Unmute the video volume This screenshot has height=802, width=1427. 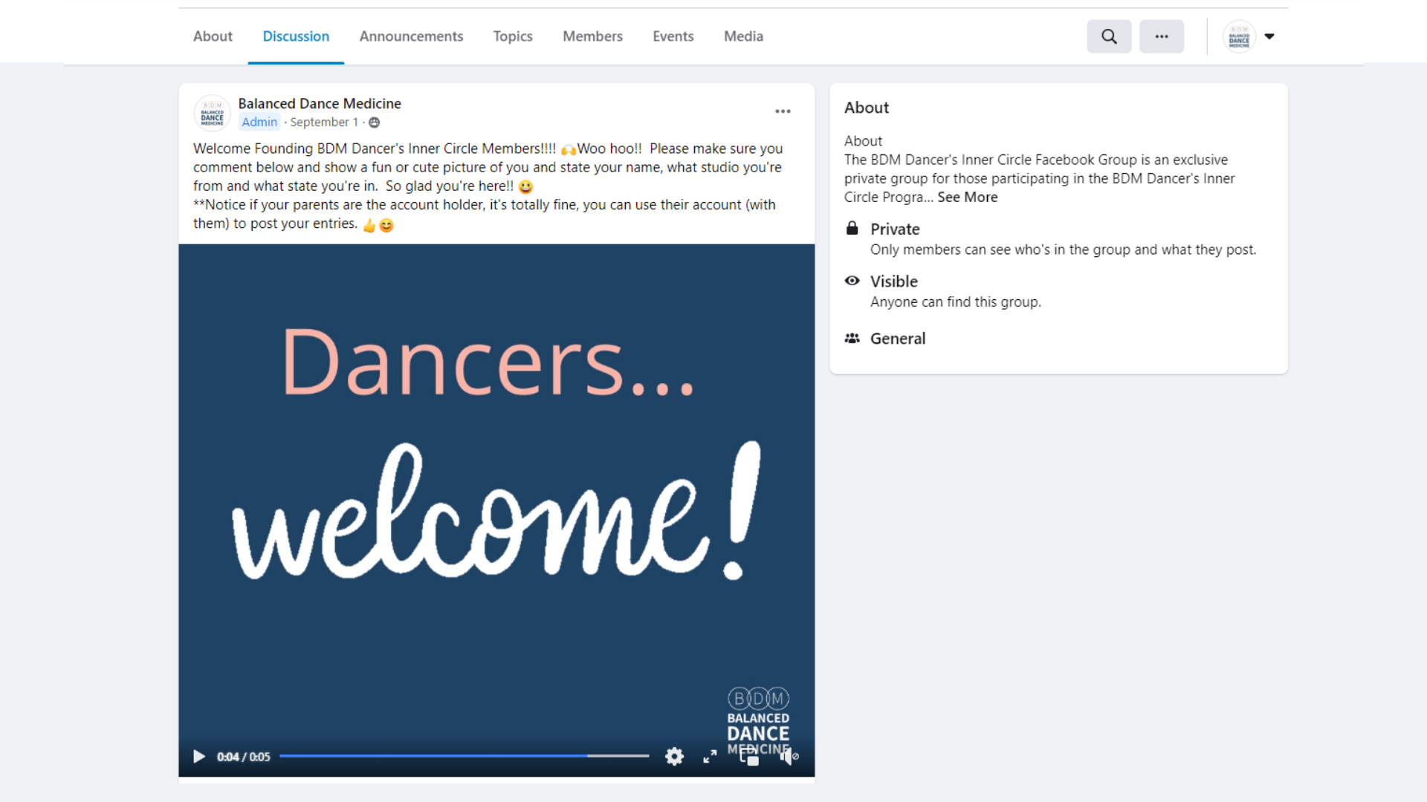point(789,757)
